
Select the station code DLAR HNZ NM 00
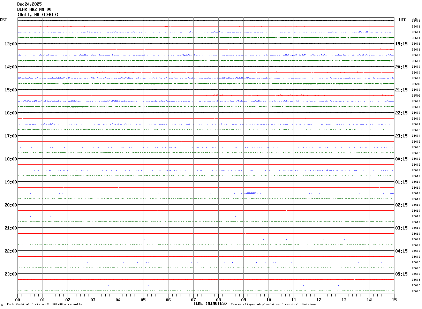coord(34,9)
